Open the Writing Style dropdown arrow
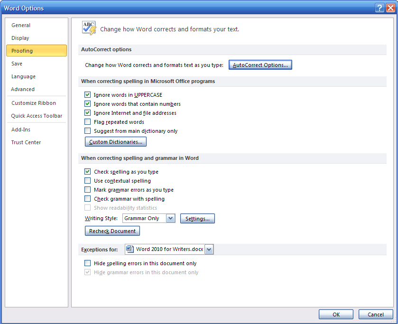The image size is (398, 324). (x=171, y=218)
